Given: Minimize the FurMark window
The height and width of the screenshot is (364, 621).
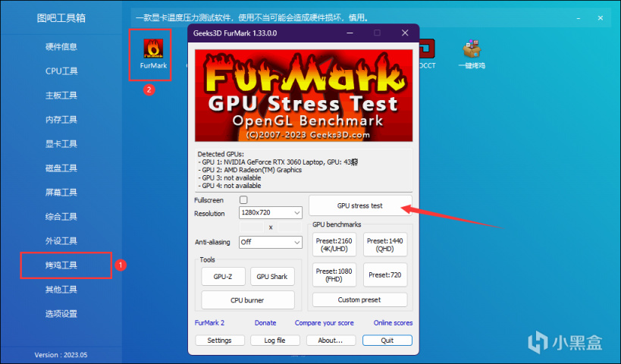Looking at the screenshot, I should 350,33.
